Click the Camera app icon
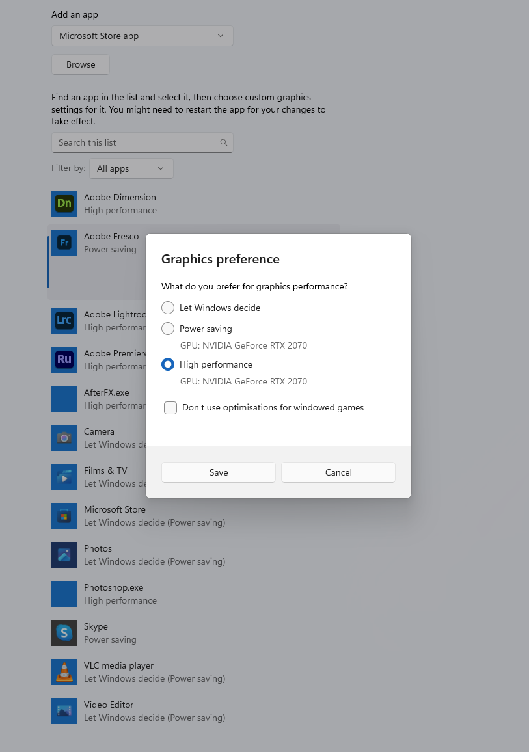 pyautogui.click(x=64, y=437)
